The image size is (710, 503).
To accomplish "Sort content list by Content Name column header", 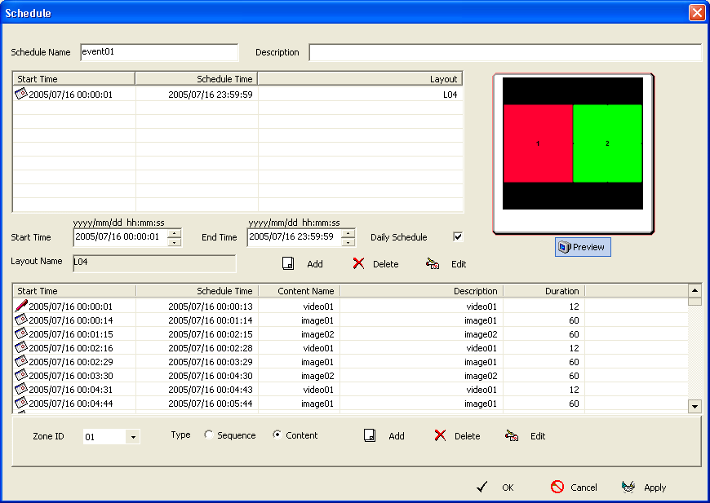I will pos(299,291).
